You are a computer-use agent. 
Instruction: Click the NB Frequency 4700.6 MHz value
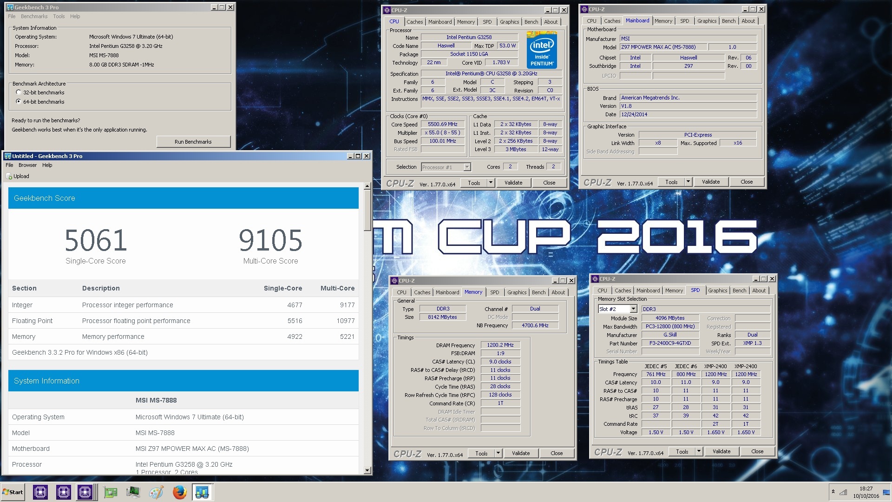[535, 325]
